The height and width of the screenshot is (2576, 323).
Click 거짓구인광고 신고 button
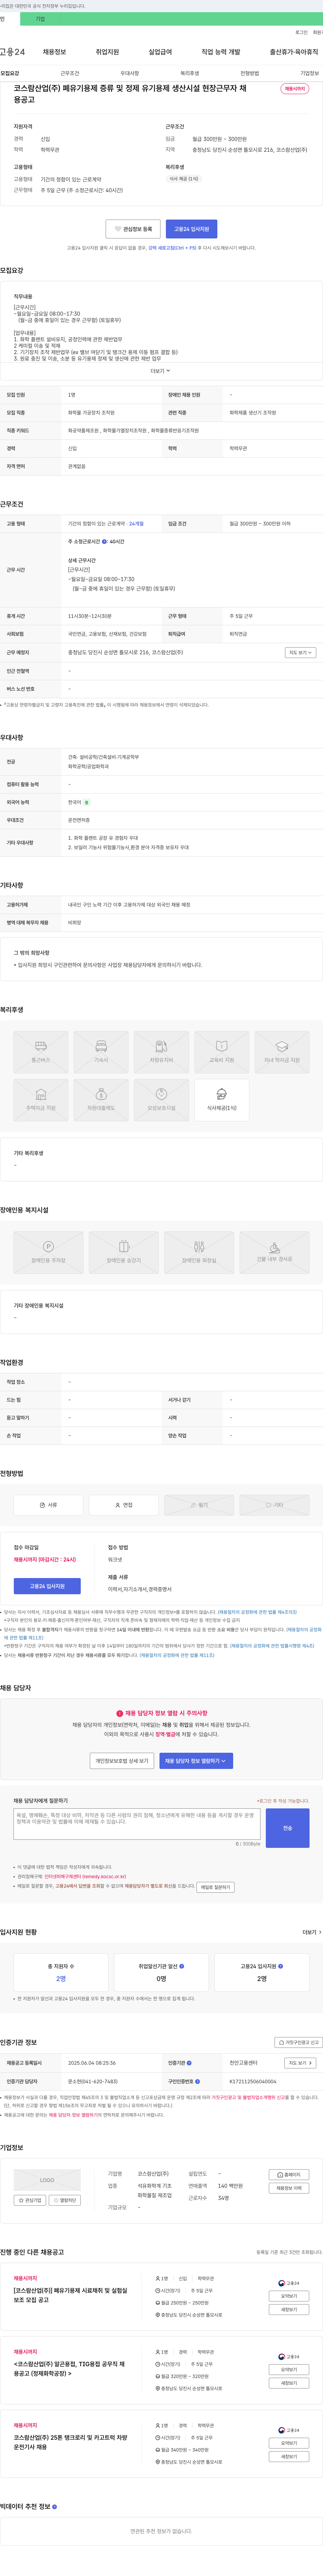click(298, 2042)
